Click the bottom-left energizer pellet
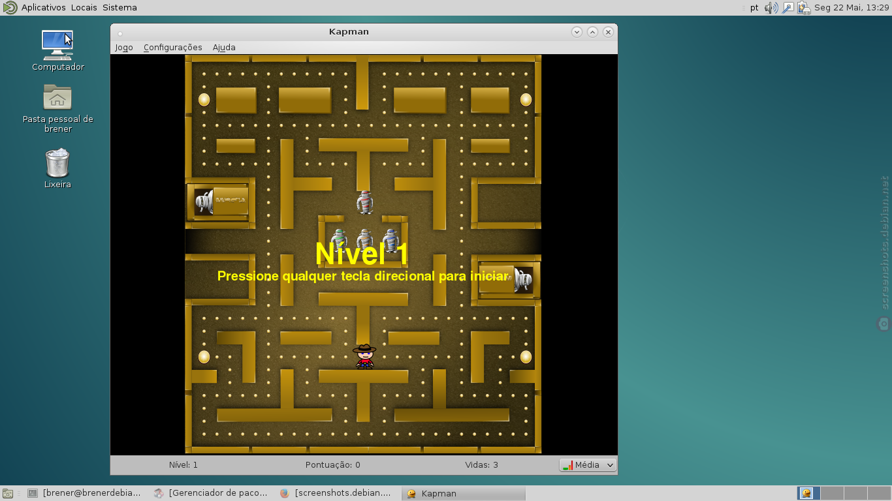 [204, 357]
